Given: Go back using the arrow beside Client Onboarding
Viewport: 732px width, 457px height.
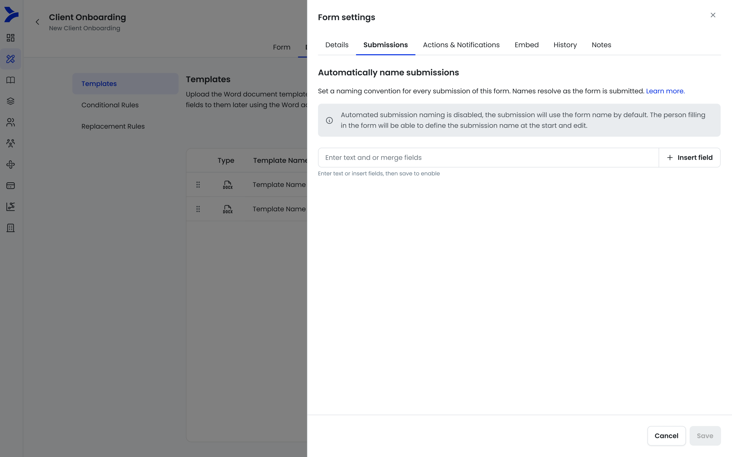Looking at the screenshot, I should (x=38, y=22).
